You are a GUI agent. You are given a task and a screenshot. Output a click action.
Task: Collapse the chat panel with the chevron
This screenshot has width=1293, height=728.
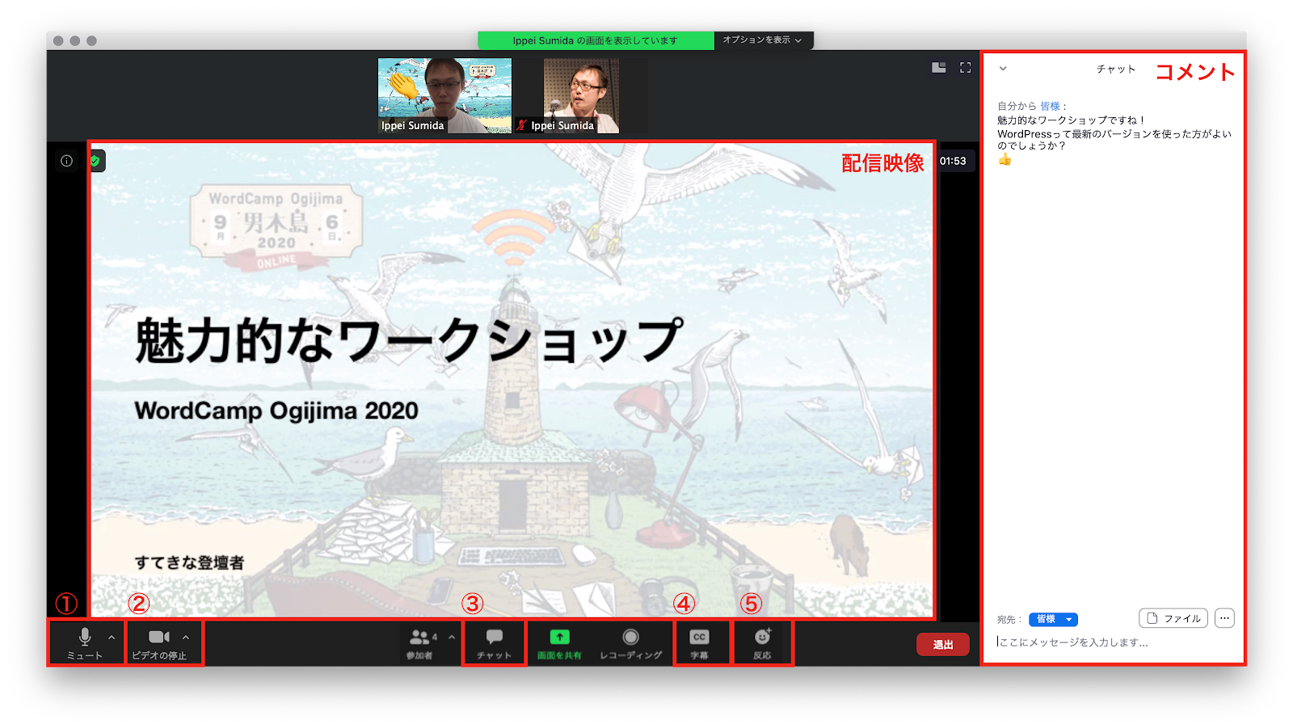pyautogui.click(x=1003, y=69)
